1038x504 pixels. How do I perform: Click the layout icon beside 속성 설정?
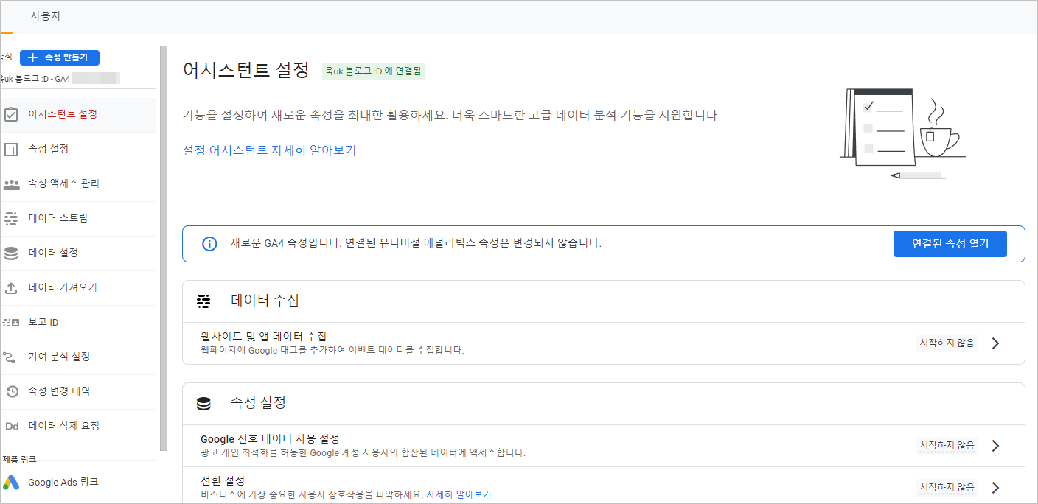(x=11, y=149)
